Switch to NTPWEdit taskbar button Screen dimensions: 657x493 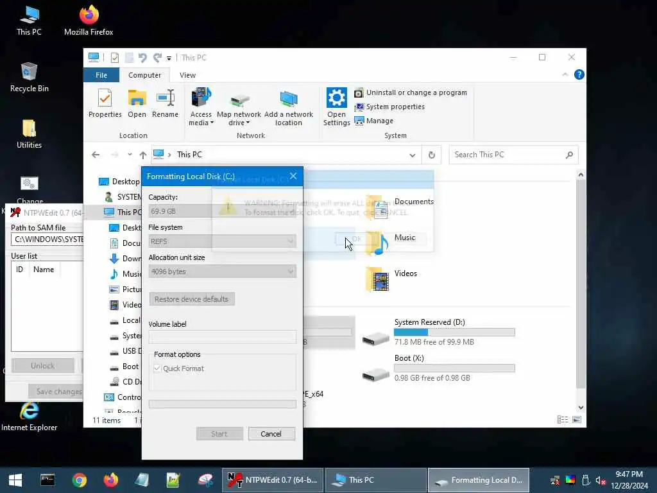point(272,480)
